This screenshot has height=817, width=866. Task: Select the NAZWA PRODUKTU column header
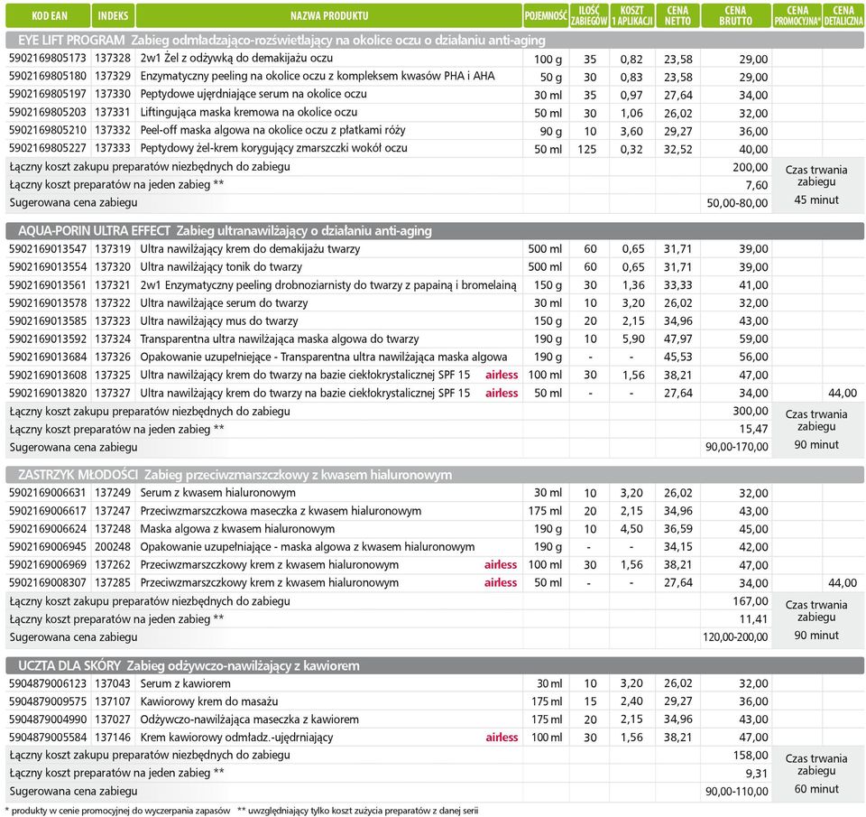329,16
